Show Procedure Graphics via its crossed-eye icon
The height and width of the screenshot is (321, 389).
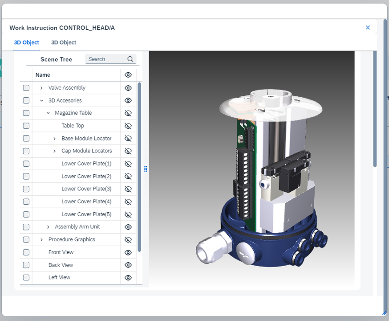tap(128, 239)
